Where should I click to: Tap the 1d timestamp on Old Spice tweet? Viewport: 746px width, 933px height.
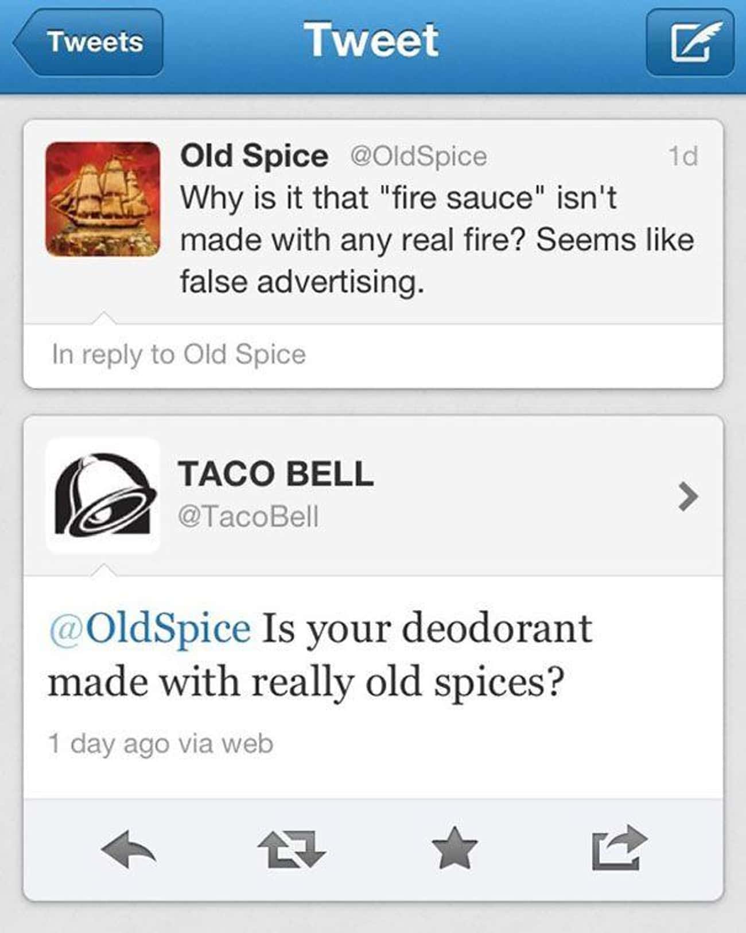pos(683,156)
